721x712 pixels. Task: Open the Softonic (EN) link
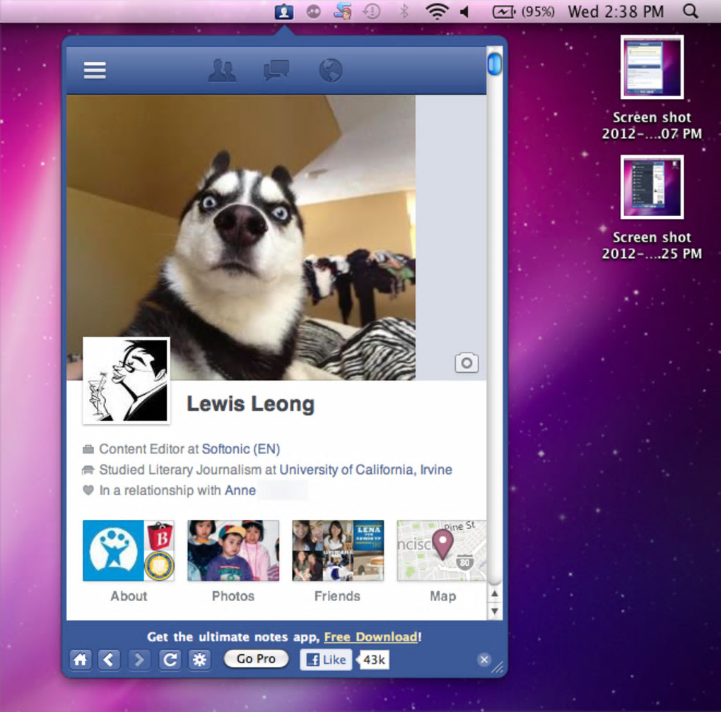241,449
